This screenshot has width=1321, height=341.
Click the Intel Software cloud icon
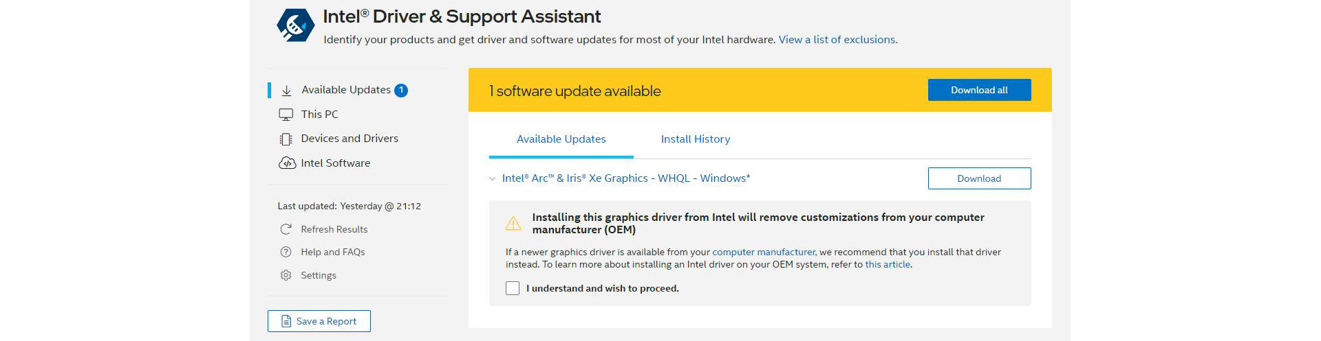tap(286, 163)
